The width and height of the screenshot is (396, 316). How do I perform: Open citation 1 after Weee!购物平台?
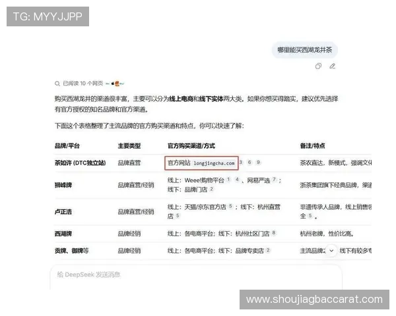[x=228, y=180]
